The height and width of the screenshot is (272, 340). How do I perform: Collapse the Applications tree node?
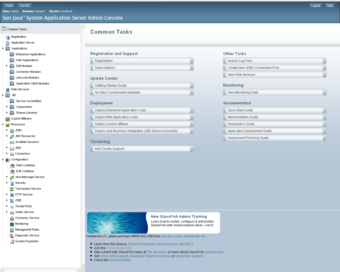coord(3,49)
